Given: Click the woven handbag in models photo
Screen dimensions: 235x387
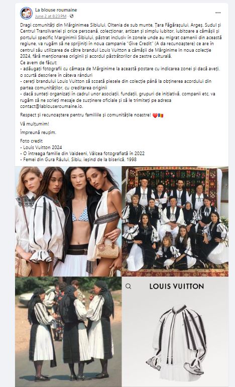Looking at the screenshot, I should point(107,249).
